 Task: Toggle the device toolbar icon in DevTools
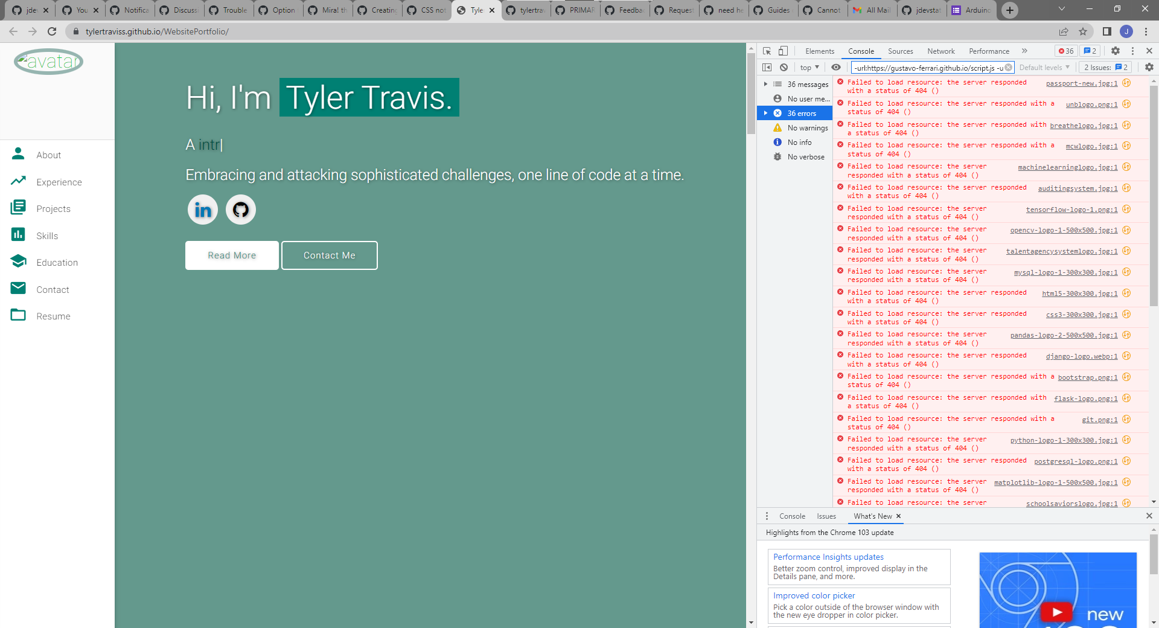pyautogui.click(x=783, y=51)
